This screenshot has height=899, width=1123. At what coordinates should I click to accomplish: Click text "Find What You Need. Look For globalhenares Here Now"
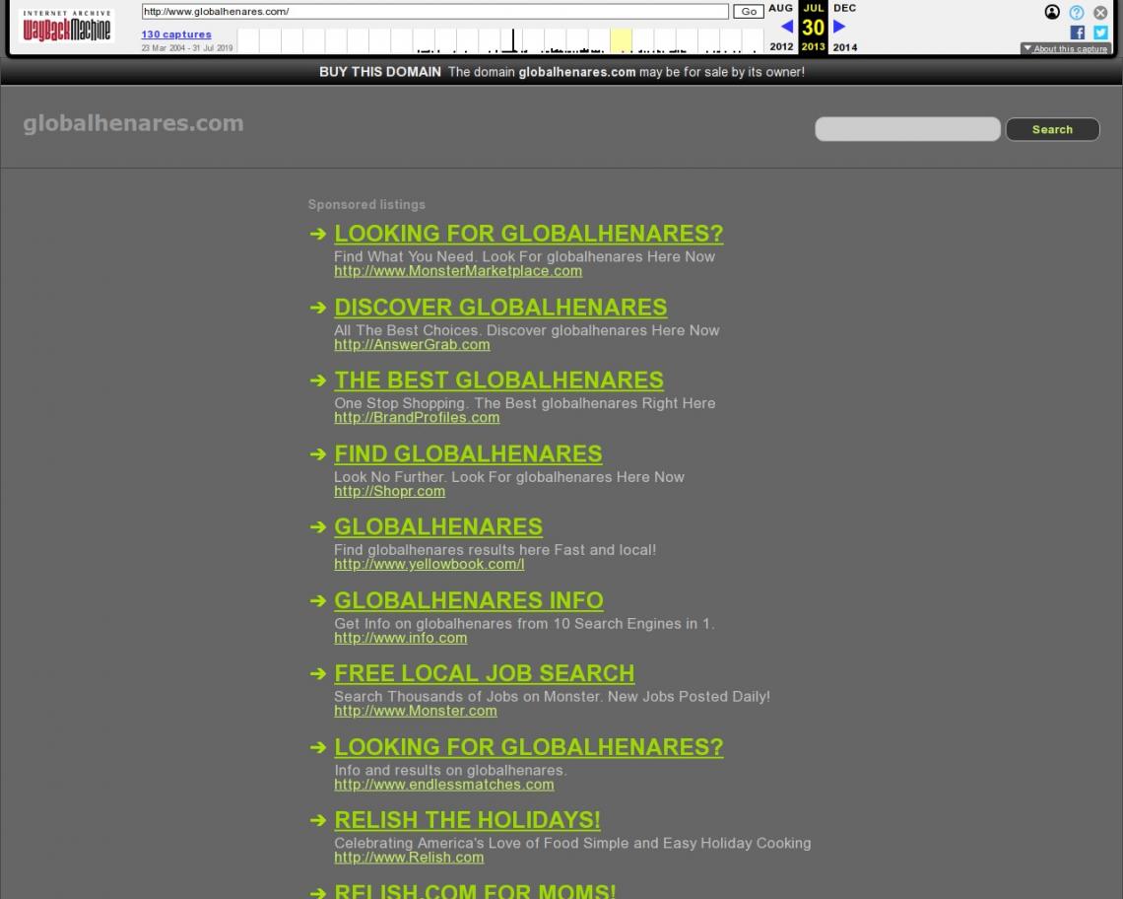[x=524, y=256]
